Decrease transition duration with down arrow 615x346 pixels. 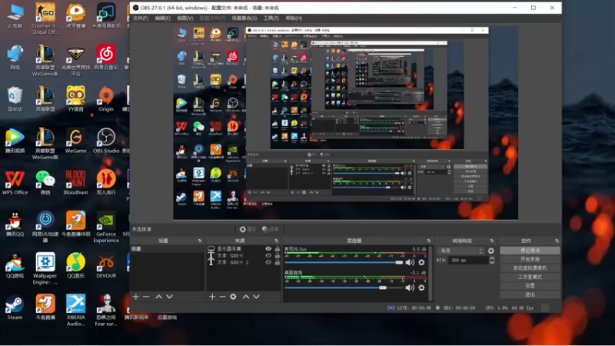[492, 262]
